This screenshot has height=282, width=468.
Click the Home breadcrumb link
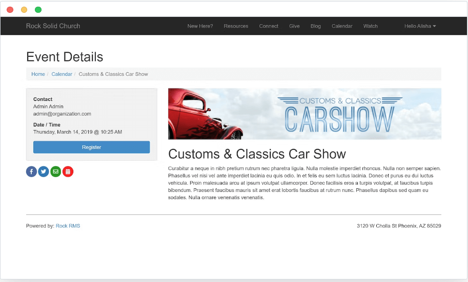pyautogui.click(x=38, y=74)
